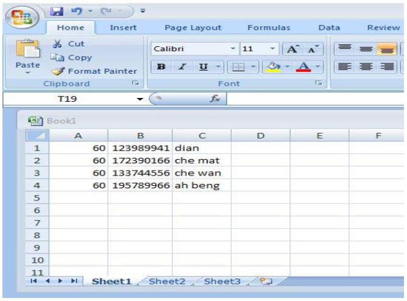
Task: Open the Calibri font name dropdown
Action: (x=233, y=49)
